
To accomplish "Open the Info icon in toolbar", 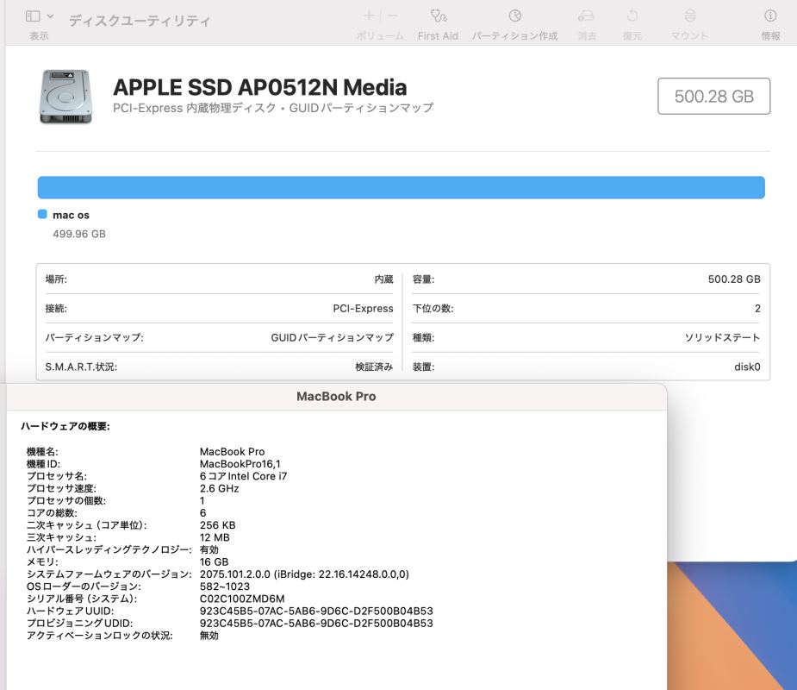I will (770, 16).
